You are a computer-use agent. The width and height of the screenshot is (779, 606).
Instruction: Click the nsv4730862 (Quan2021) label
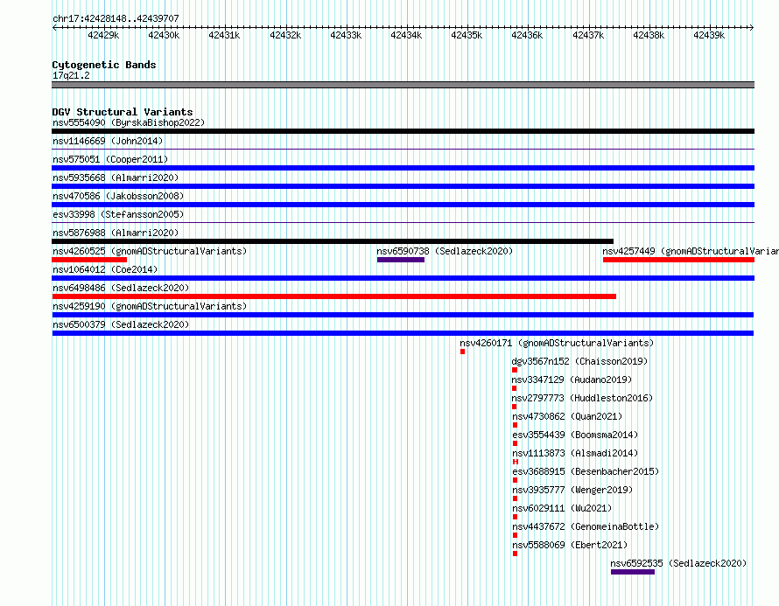click(x=567, y=416)
